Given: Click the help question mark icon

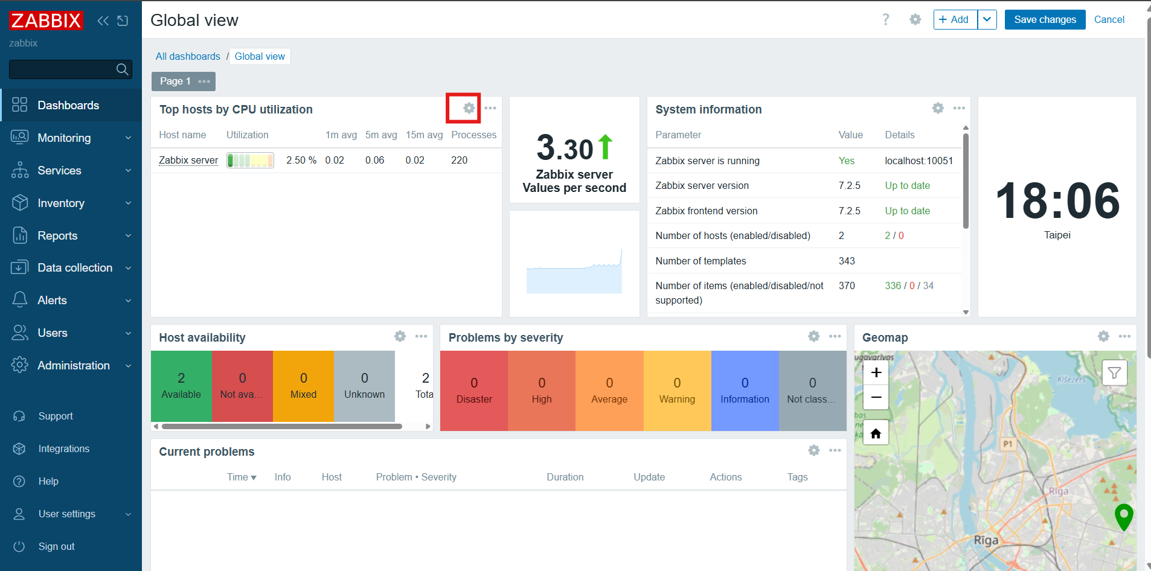Looking at the screenshot, I should coord(885,20).
